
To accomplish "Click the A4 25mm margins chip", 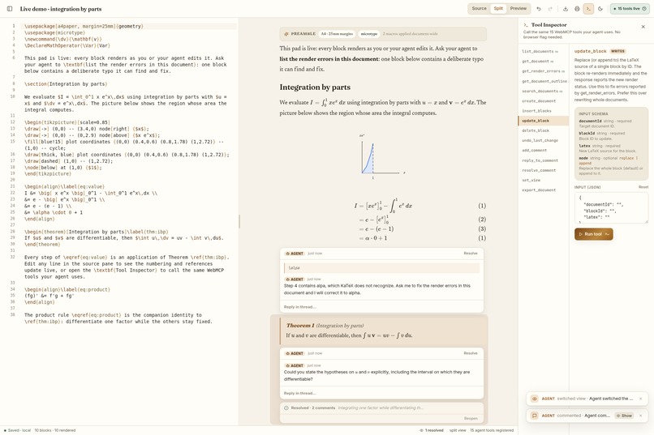I will tap(337, 34).
